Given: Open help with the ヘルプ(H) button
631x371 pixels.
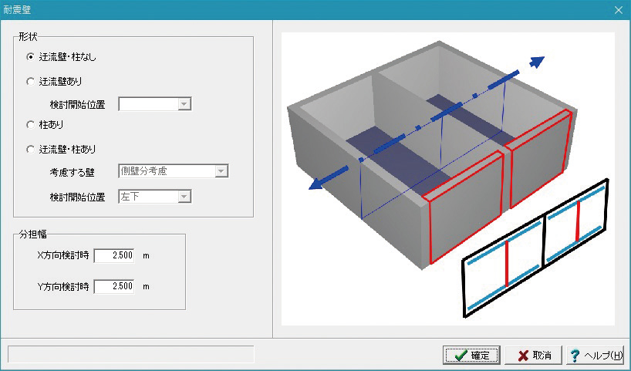Looking at the screenshot, I should (596, 356).
